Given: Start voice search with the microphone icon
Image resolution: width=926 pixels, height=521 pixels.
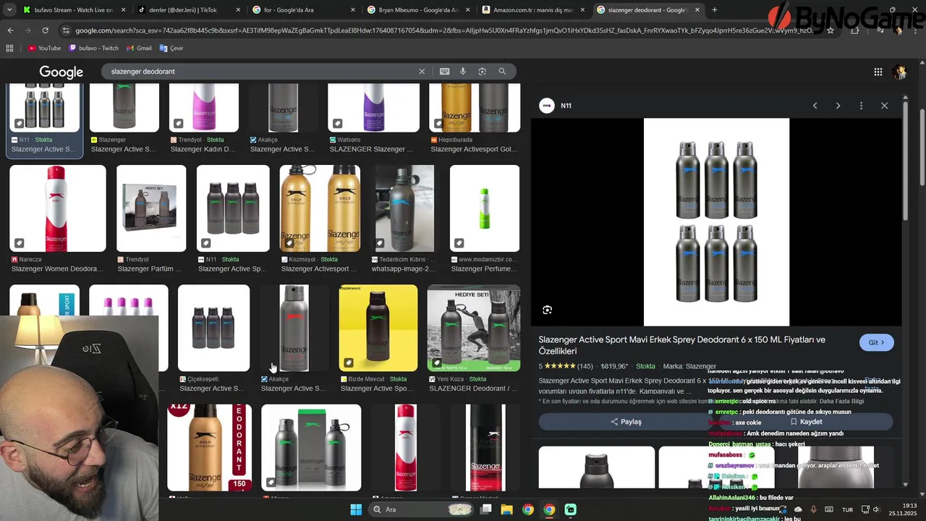Looking at the screenshot, I should click(463, 72).
